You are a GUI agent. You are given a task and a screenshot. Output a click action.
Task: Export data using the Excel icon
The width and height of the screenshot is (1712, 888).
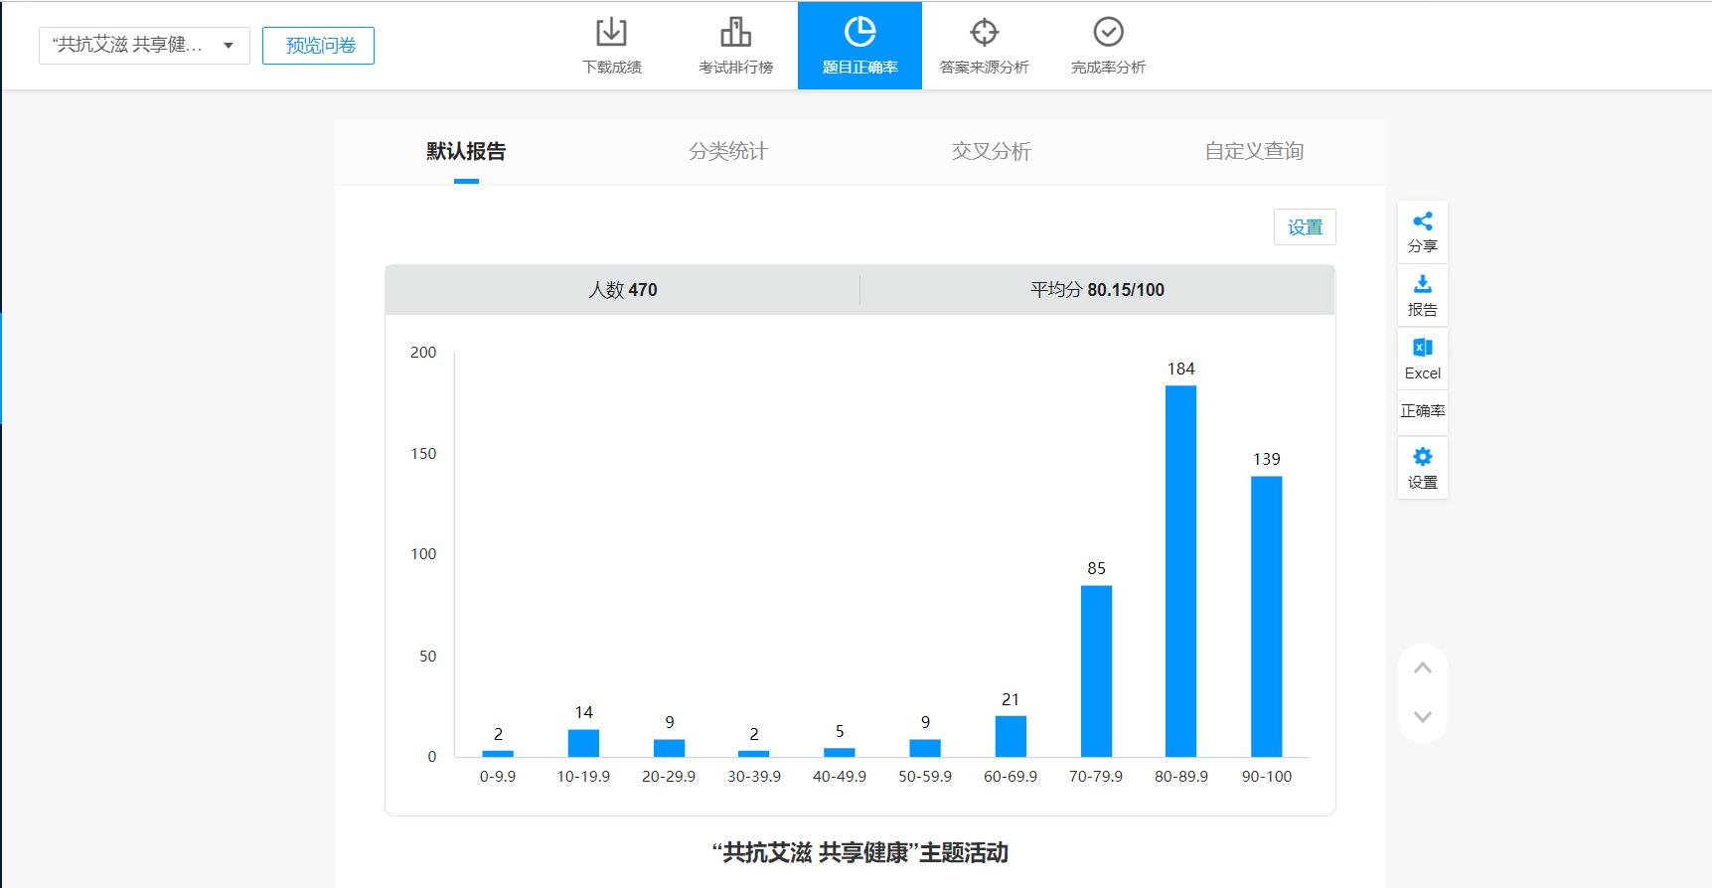[x=1422, y=349]
